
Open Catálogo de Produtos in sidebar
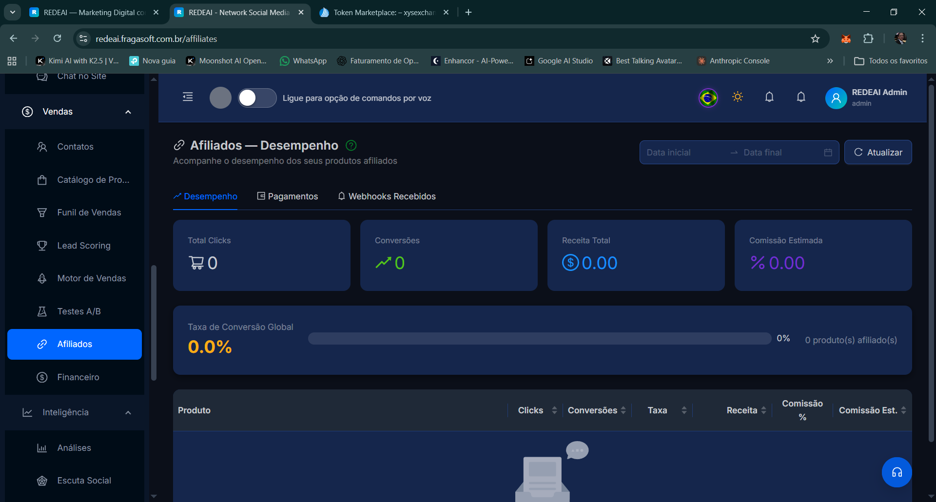click(x=75, y=180)
